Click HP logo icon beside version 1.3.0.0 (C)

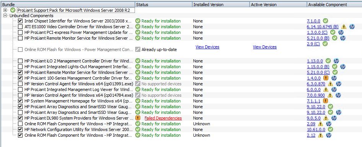click(x=341, y=32)
